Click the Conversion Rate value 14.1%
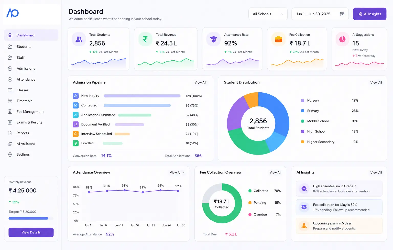This screenshot has height=250, width=393. [x=106, y=156]
